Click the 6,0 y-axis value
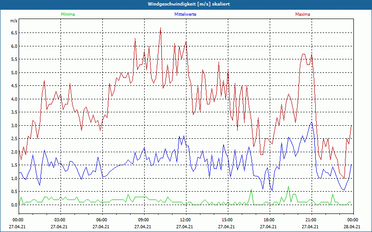372x232 pixels. [14, 46]
